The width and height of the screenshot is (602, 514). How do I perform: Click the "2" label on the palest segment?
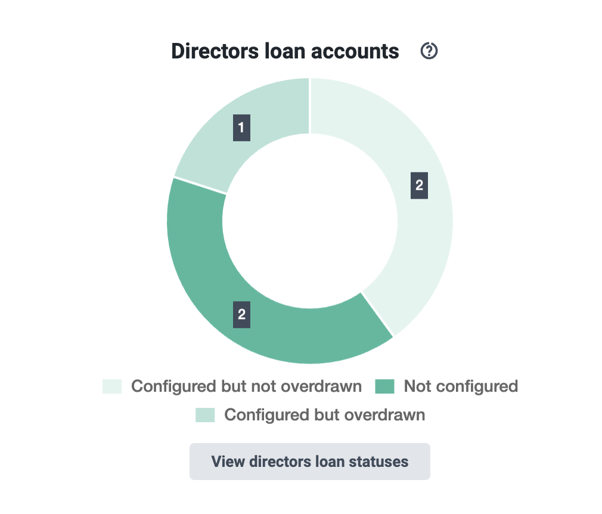coord(419,185)
